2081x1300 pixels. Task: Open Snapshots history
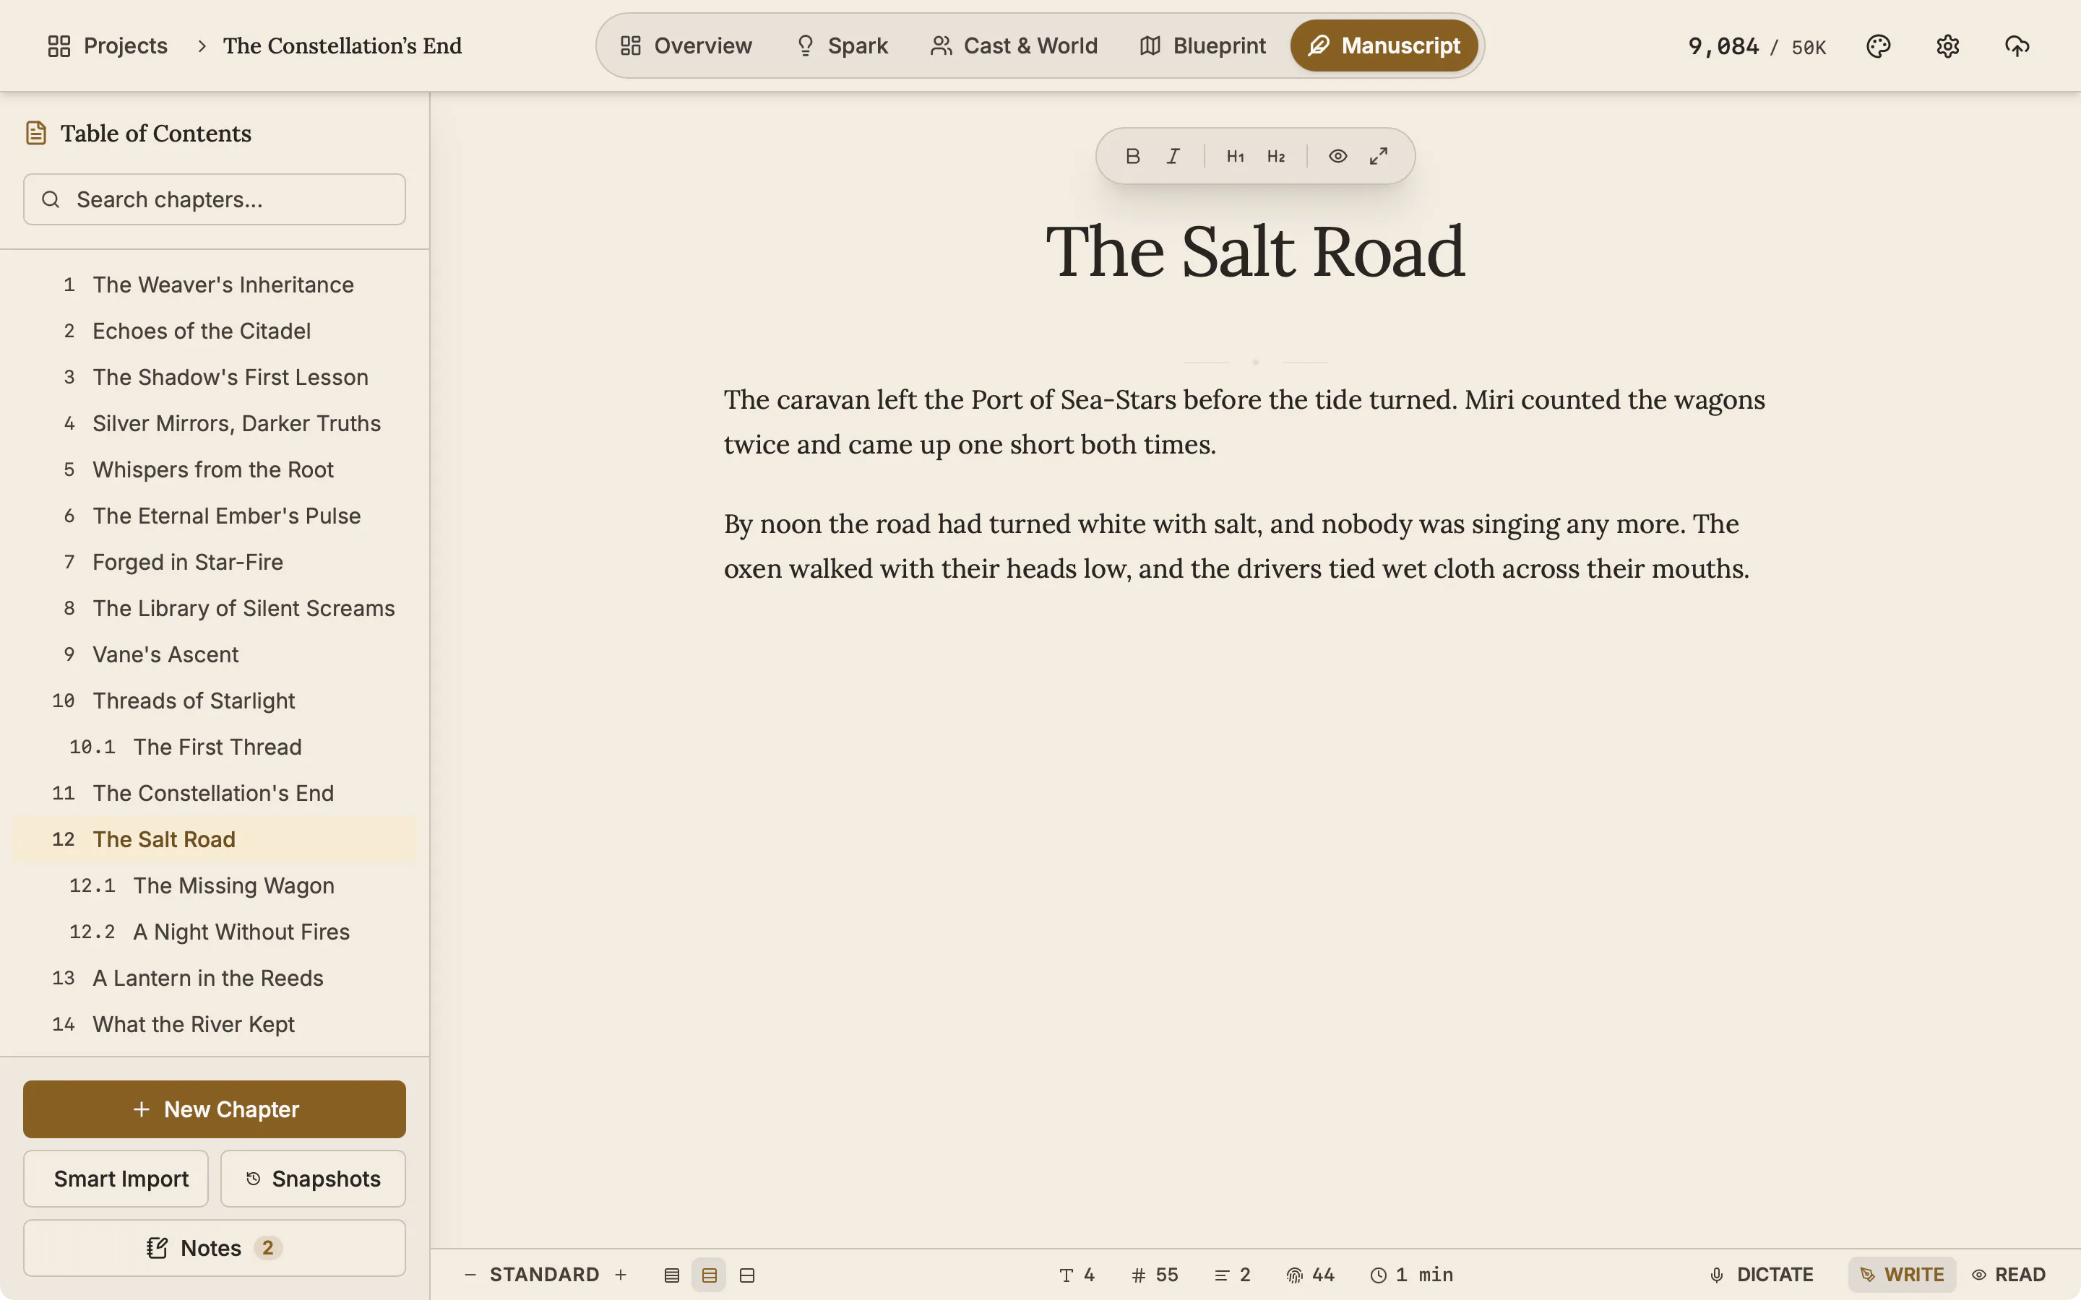313,1179
